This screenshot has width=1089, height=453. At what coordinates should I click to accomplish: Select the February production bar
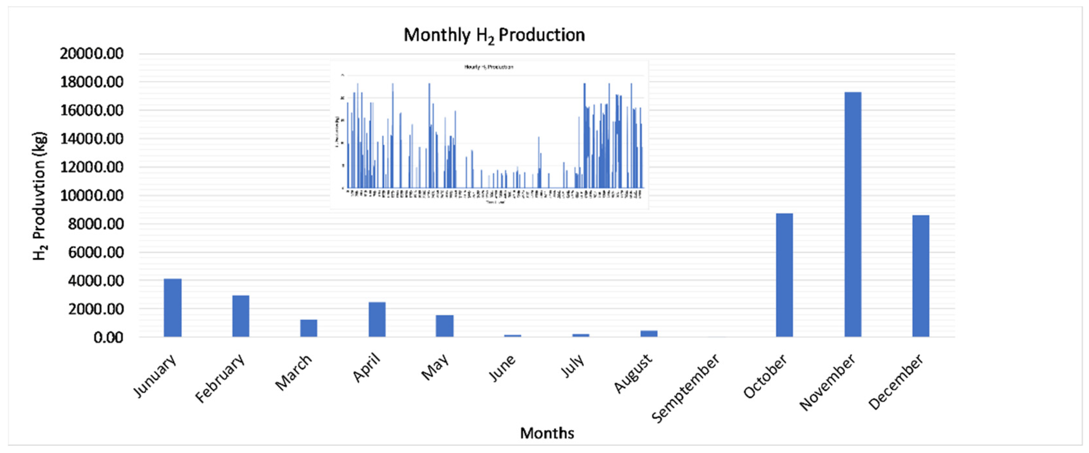coord(241,316)
